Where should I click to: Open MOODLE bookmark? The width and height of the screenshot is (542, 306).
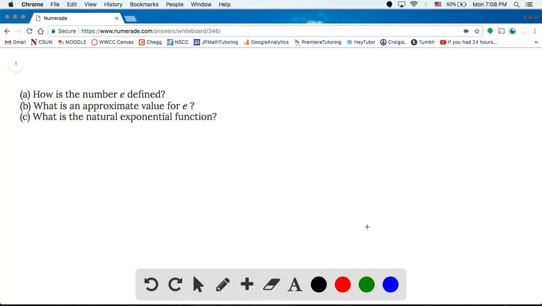click(x=72, y=42)
